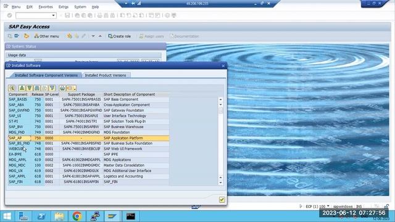Click the SP-Level column header
The width and height of the screenshot is (395, 222).
pos(52,94)
